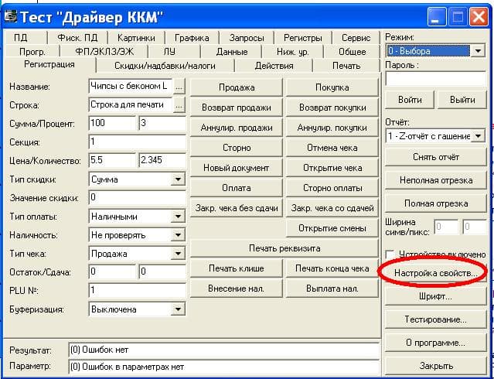
Task: Open the Шрифт... dialog
Action: click(436, 296)
